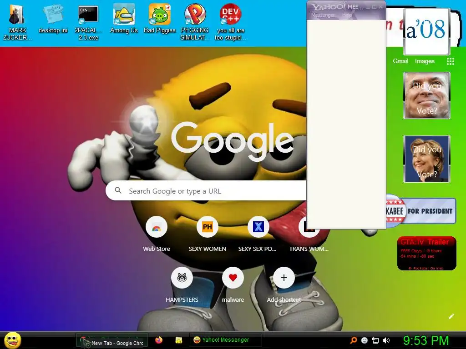Open the volume speaker tray icon
The height and width of the screenshot is (349, 466).
pos(386,340)
